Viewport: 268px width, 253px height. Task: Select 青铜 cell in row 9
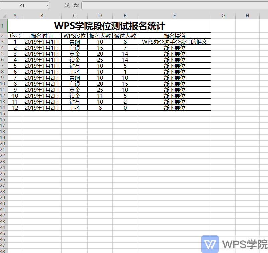[74, 78]
